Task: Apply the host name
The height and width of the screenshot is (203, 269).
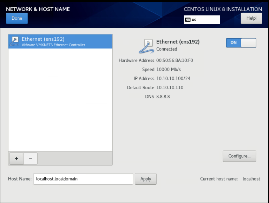Action: pyautogui.click(x=146, y=179)
